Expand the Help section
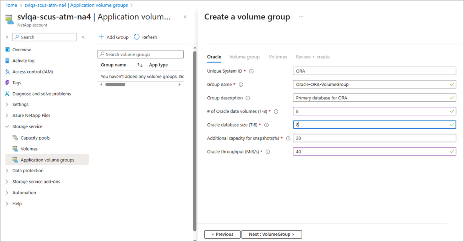The width and height of the screenshot is (464, 242). [x=7, y=203]
